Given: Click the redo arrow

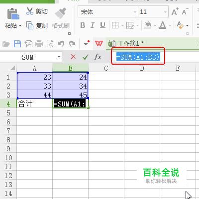Looking at the screenshot, I should pos(72,44).
